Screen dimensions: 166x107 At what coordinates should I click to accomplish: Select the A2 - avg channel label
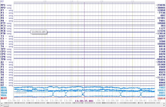pyautogui.click(x=7, y=78)
